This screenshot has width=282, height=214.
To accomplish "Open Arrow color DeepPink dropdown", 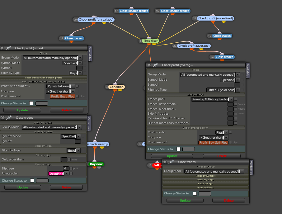I will pyautogui.click(x=67, y=174).
